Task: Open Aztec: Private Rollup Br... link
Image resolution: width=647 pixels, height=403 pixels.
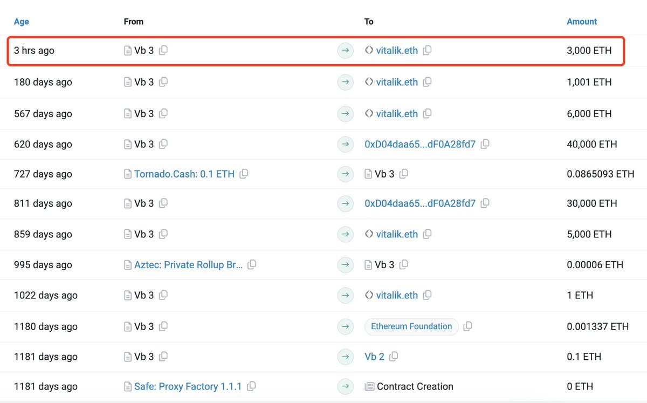Action: tap(188, 265)
